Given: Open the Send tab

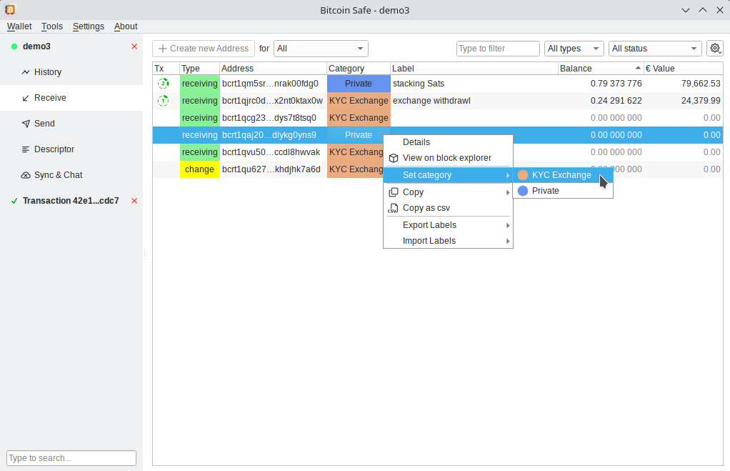Looking at the screenshot, I should point(44,124).
